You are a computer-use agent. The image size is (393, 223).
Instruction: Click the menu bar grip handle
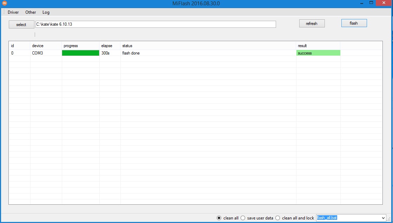click(4, 12)
